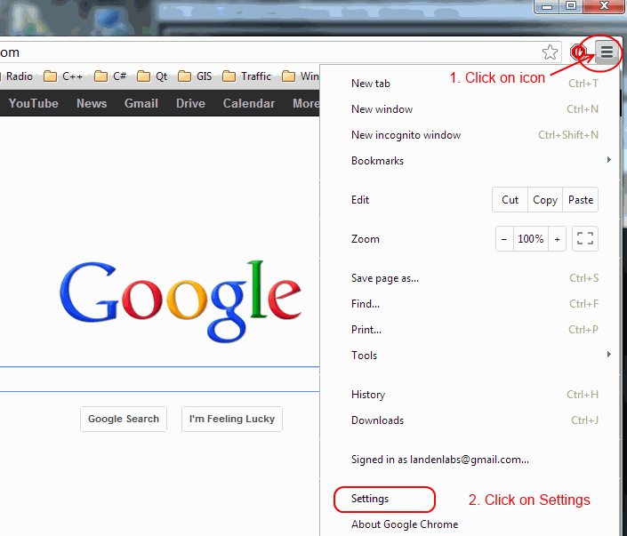Screen dimensions: 627x536
Task: Click the Google Search button
Action: tap(124, 419)
